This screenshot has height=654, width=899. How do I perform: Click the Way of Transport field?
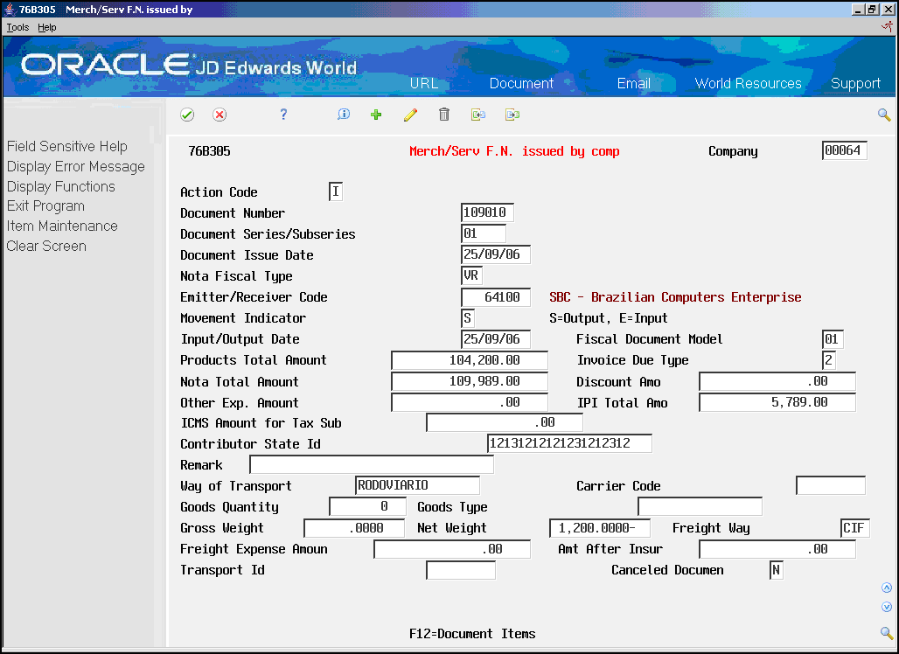tap(417, 485)
